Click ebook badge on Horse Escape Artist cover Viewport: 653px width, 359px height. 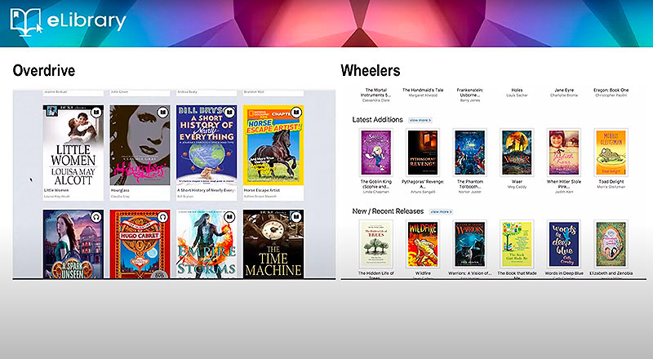(x=296, y=112)
